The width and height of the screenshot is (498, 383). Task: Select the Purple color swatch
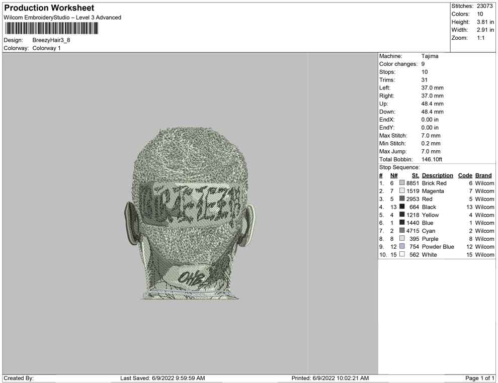click(402, 239)
